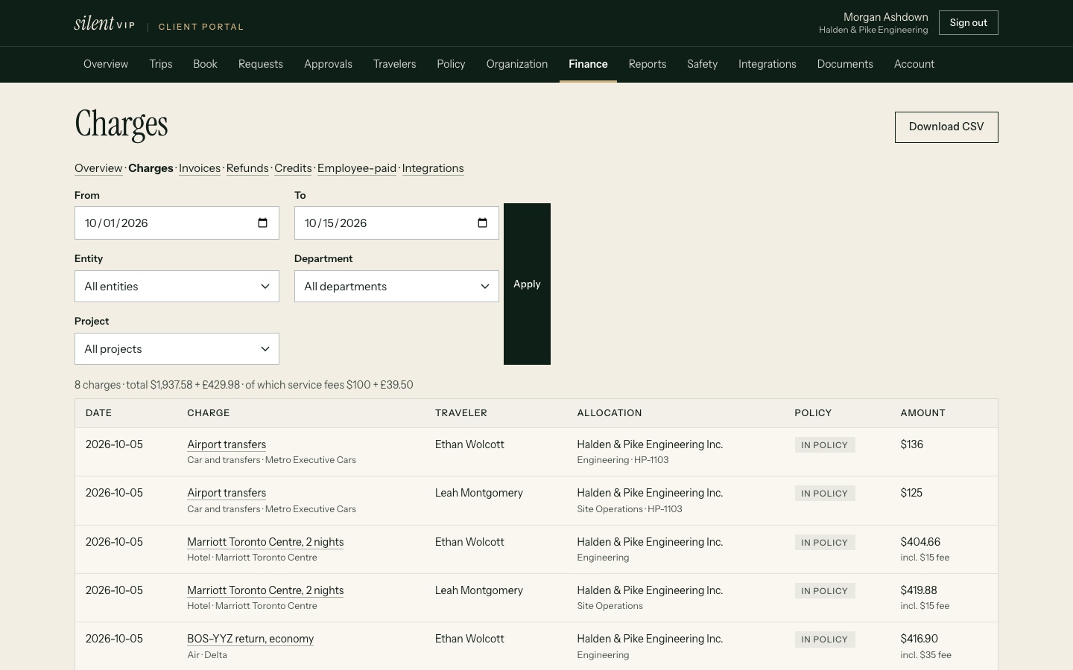
Task: Open the Employee-paid sub-link
Action: 357,168
